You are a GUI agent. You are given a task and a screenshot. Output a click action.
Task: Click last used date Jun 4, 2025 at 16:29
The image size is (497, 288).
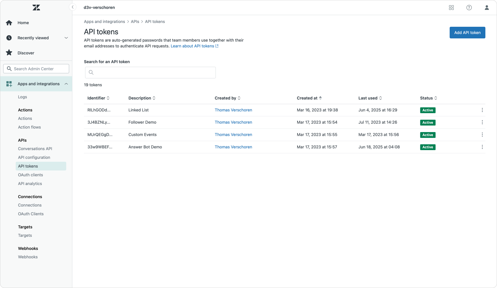(x=378, y=110)
